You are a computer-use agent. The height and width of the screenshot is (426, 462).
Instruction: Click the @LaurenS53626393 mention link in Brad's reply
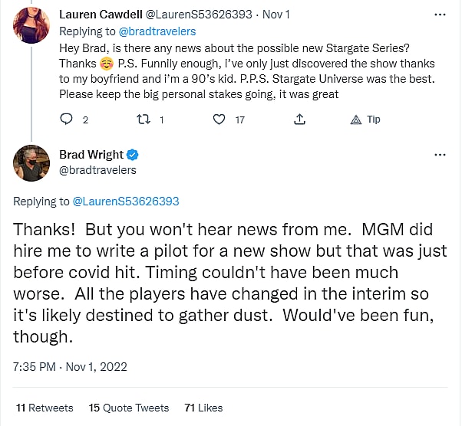[126, 202]
